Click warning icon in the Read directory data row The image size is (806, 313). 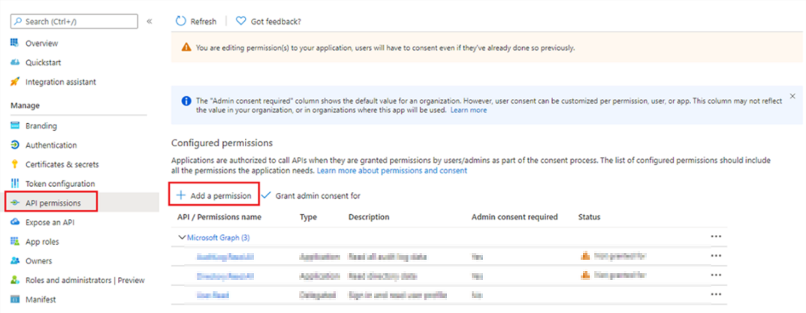[584, 275]
